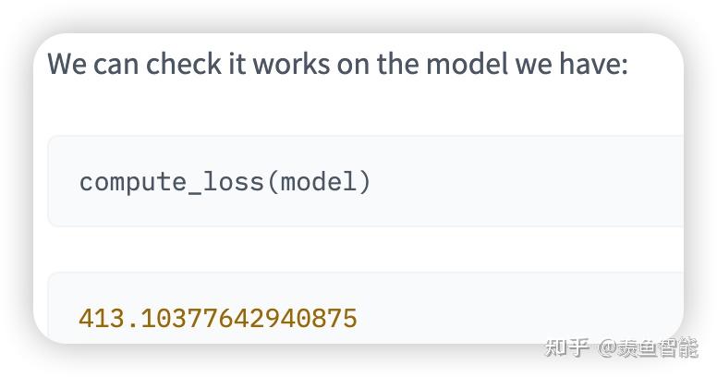The image size is (717, 377).
Task: Click the integer part "413" of output
Action: pyautogui.click(x=101, y=319)
